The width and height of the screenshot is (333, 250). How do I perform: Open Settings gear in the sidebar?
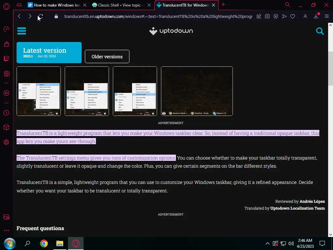click(7, 142)
